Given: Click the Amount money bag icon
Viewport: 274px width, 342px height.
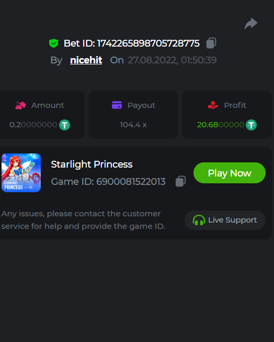Looking at the screenshot, I should [x=21, y=105].
